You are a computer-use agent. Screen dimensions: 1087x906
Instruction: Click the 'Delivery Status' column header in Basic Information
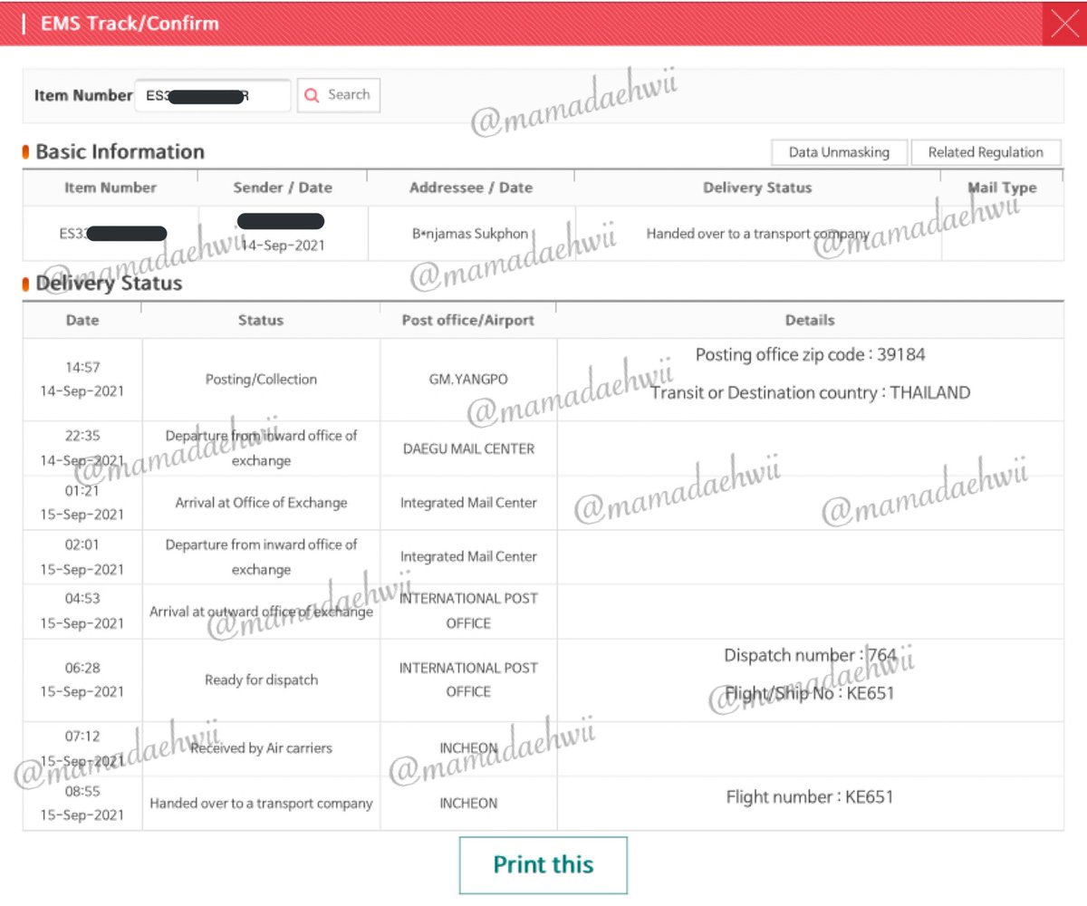758,188
